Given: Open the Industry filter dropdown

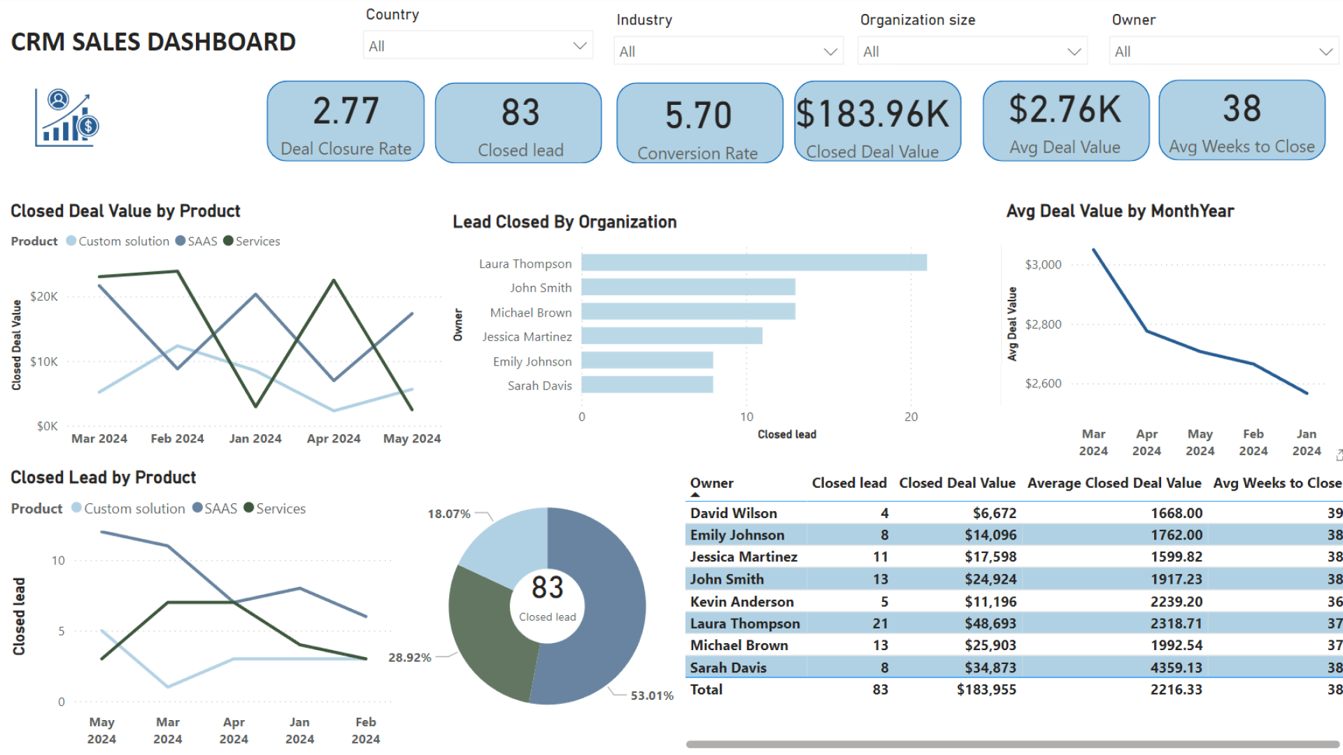Looking at the screenshot, I should (729, 51).
